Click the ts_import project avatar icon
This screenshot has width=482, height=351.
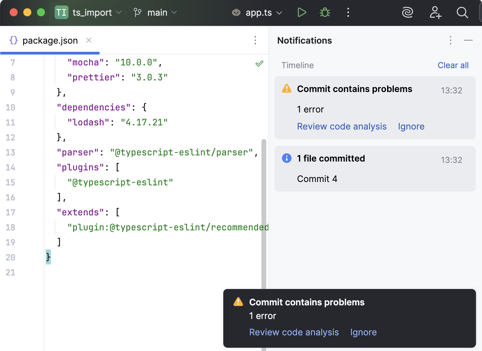point(61,12)
